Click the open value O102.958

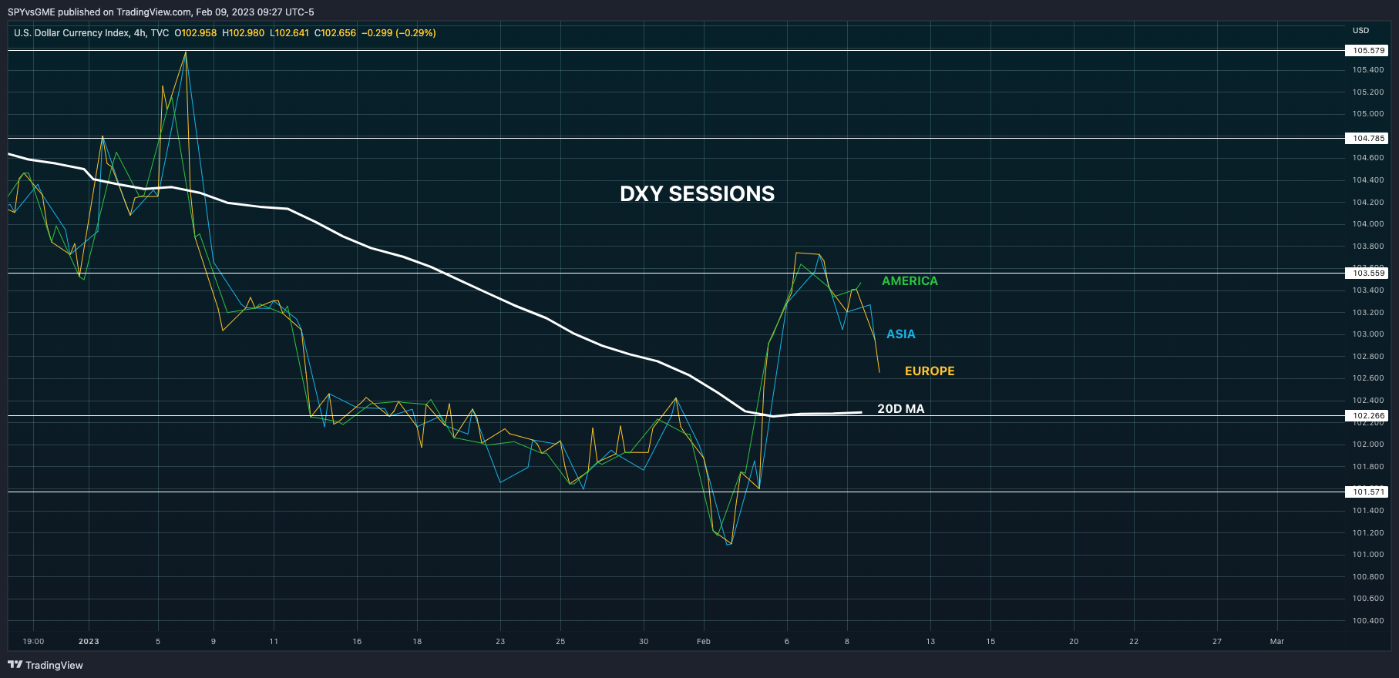point(196,33)
